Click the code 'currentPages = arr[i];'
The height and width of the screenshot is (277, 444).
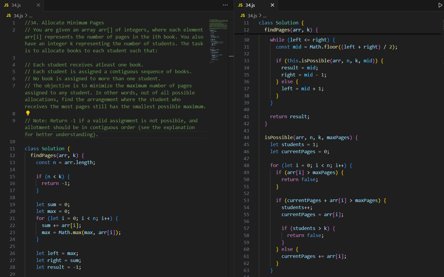[x=312, y=214]
